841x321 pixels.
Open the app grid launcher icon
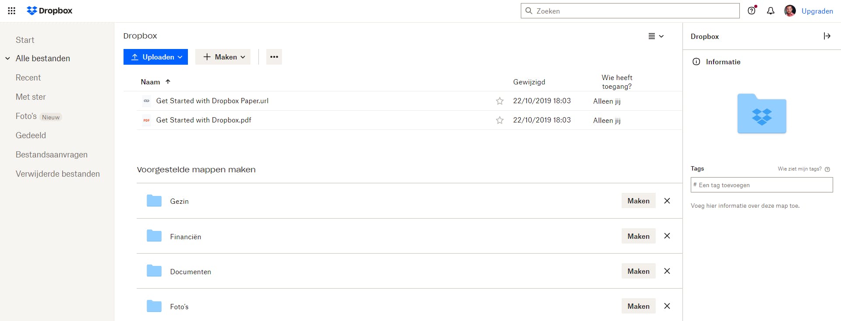[x=12, y=11]
